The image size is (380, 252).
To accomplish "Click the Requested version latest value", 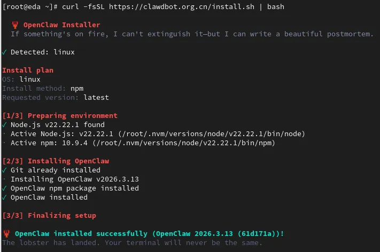I will pyautogui.click(x=96, y=98).
